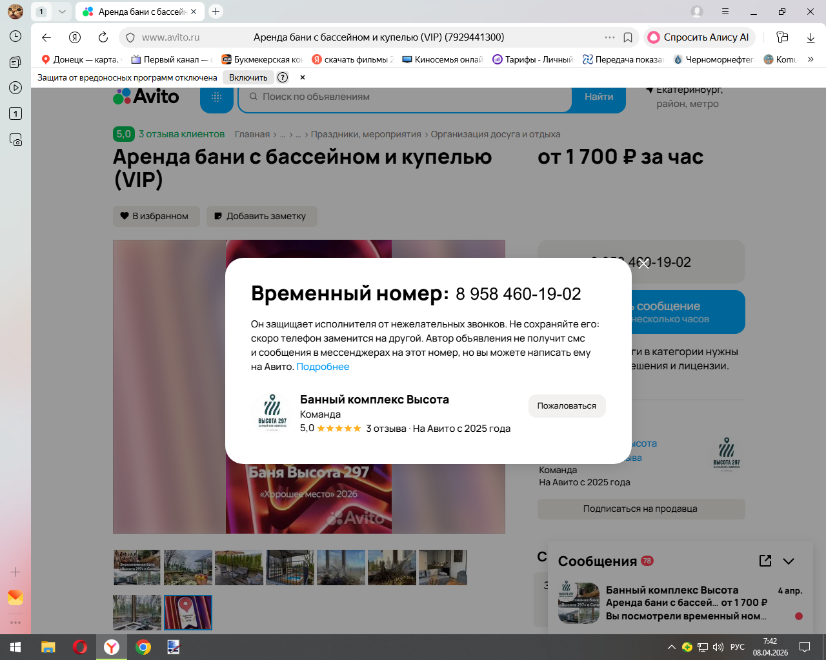Open page actions three-dot menu
Screen dimensions: 826x660
pos(610,37)
